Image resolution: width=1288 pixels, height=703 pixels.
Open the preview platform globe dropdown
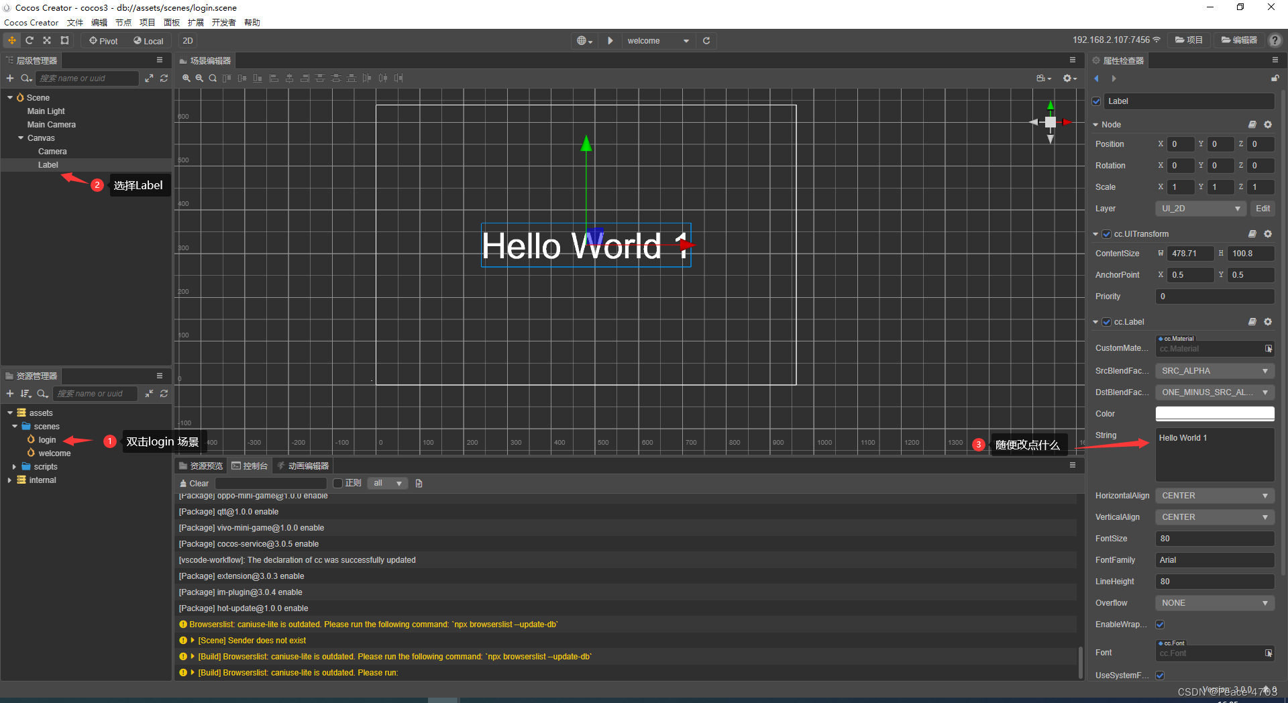click(585, 41)
